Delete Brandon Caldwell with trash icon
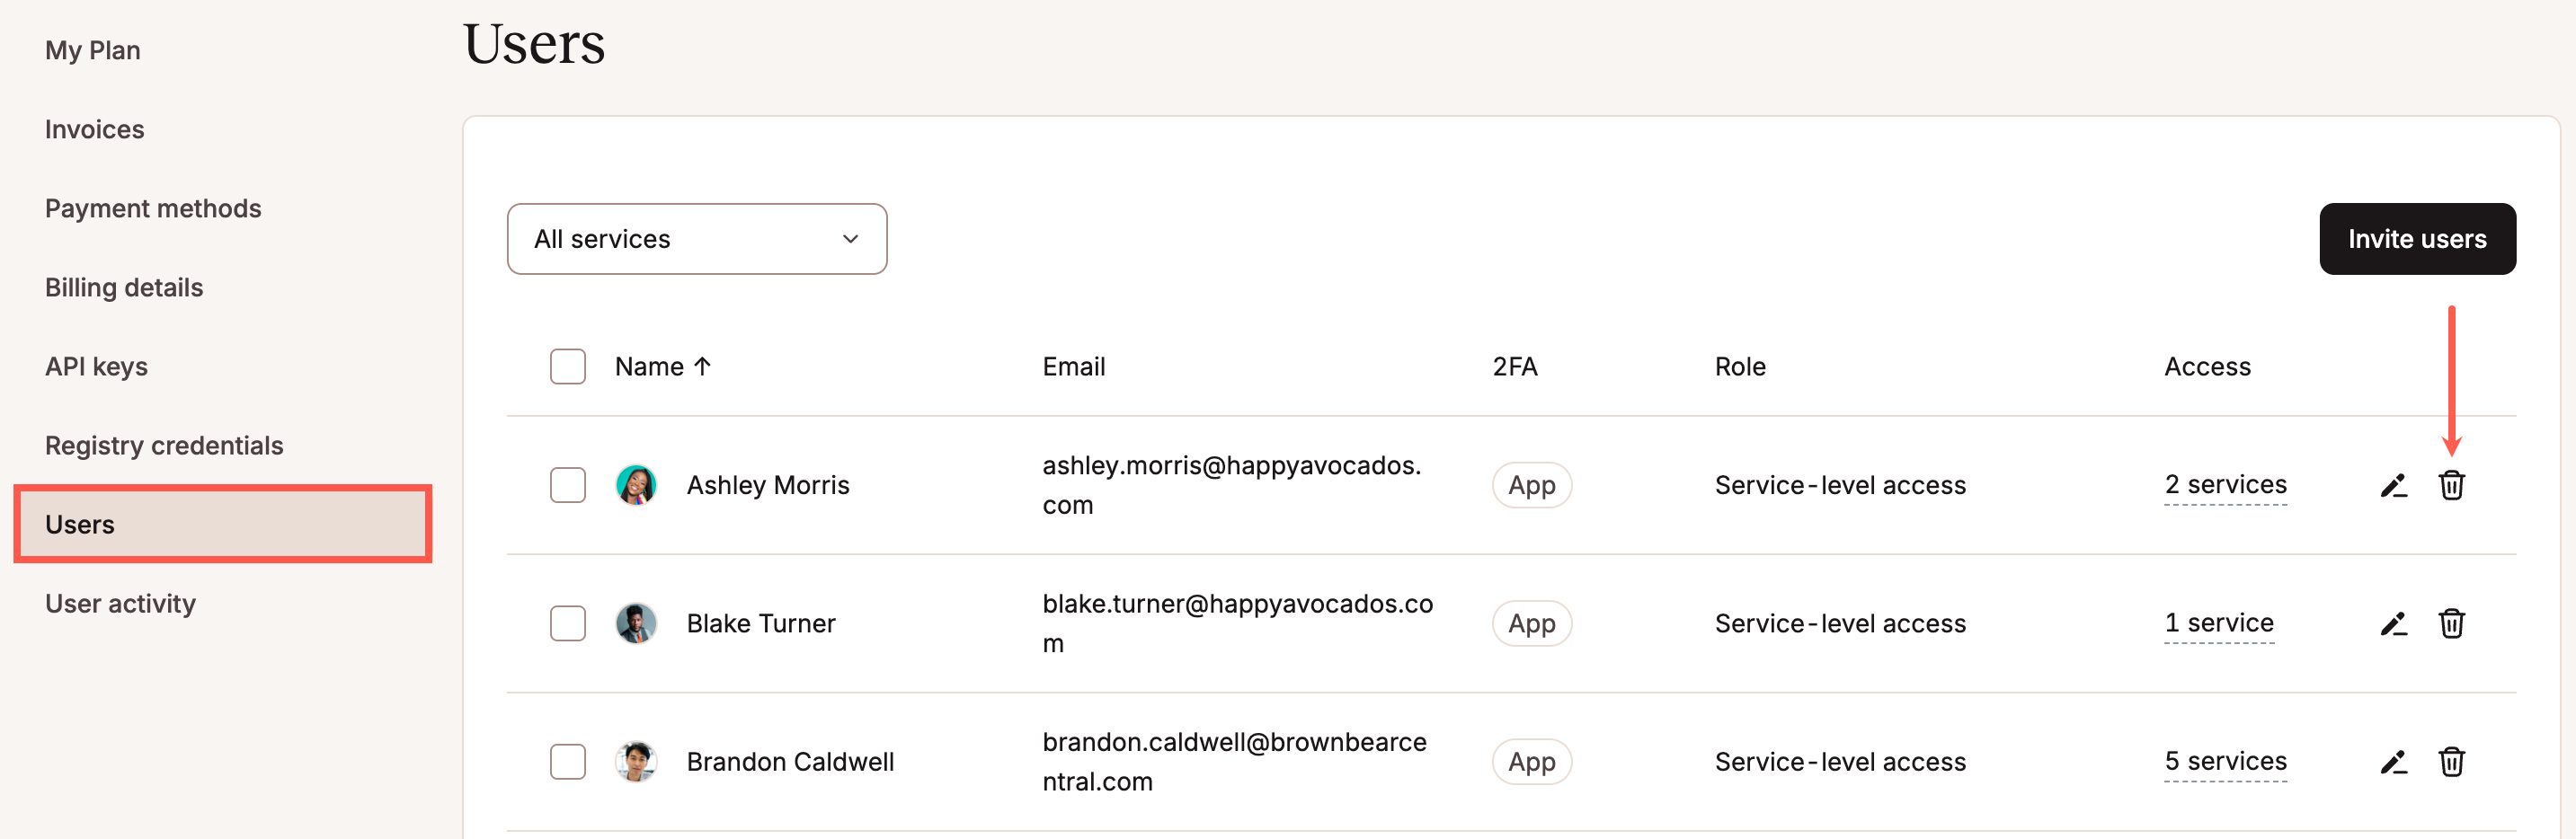This screenshot has height=839, width=2576. (2451, 761)
